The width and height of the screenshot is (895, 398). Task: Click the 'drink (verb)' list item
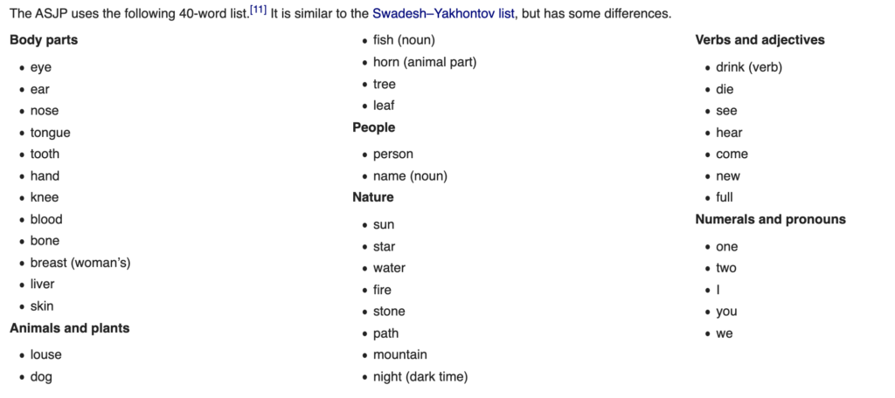[x=748, y=67]
